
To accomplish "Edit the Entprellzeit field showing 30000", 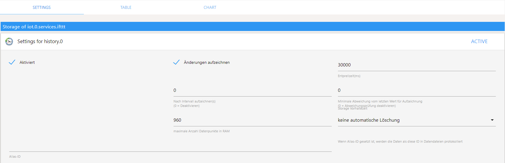I will click(x=417, y=65).
